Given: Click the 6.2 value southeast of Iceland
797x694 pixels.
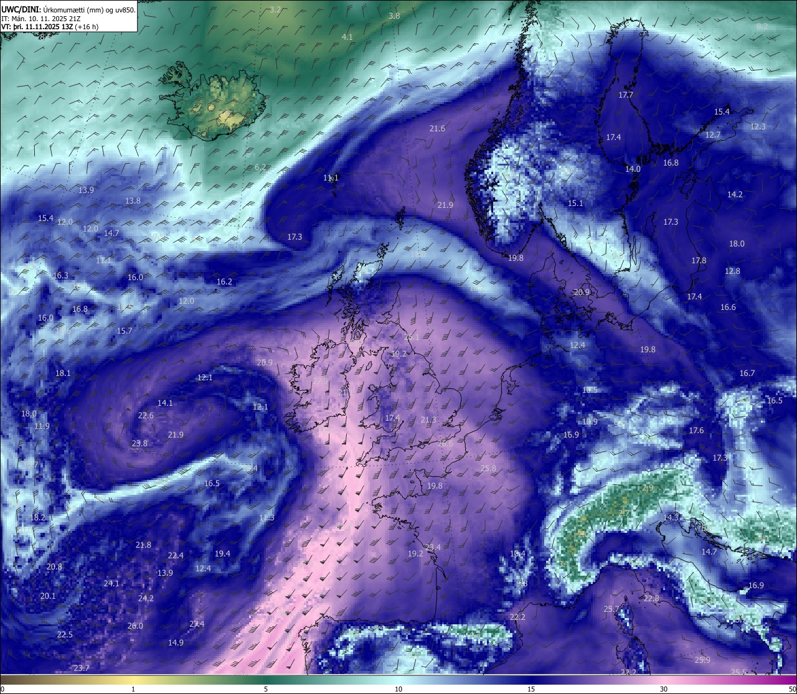Looking at the screenshot, I should pos(260,167).
